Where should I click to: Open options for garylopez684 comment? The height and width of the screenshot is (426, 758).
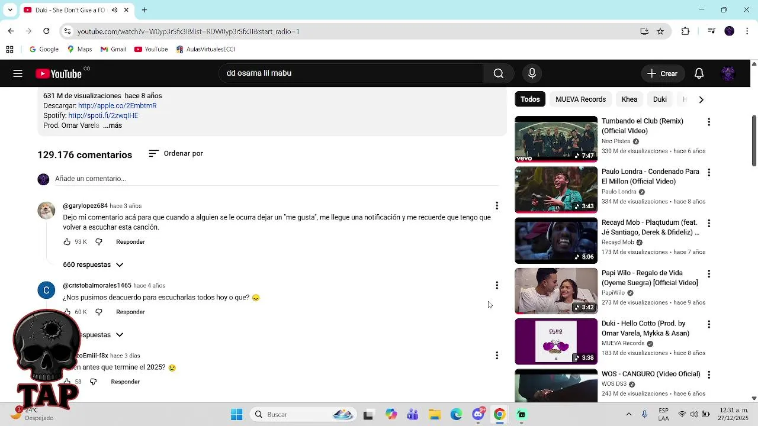coord(497,206)
